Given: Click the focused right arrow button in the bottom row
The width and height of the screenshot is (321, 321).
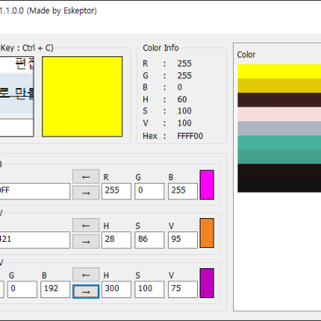Looking at the screenshot, I should (x=85, y=291).
